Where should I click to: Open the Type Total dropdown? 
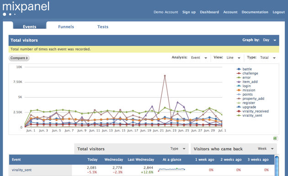tap(268, 58)
